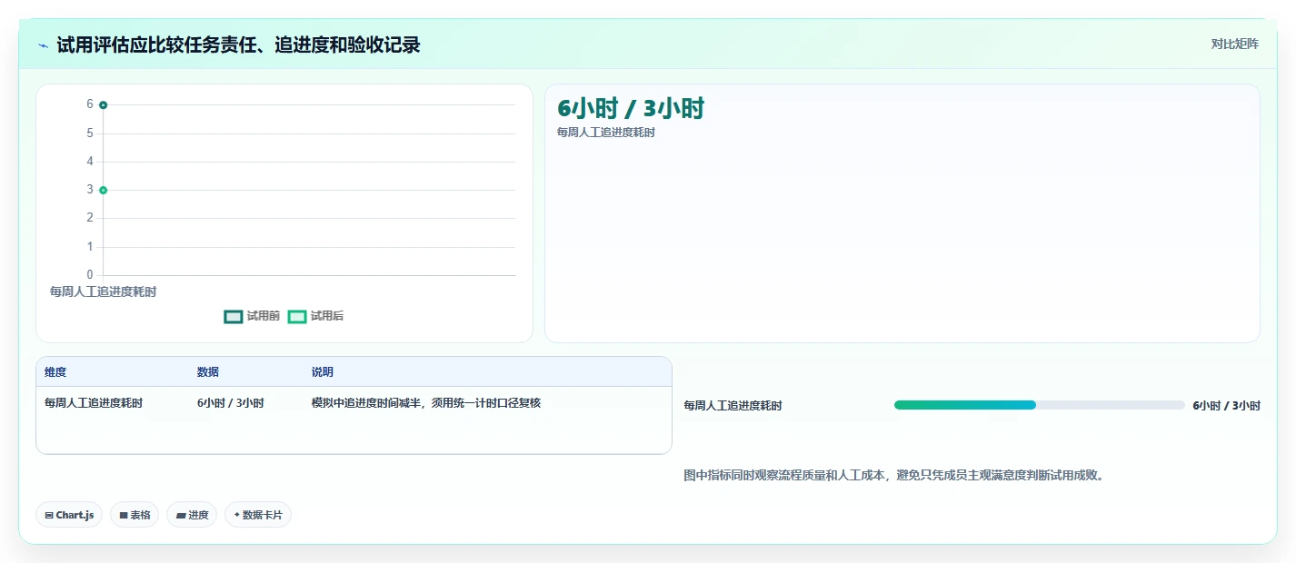Click the 每周人工追进度耗时 progress bar
The width and height of the screenshot is (1296, 563).
(x=1039, y=405)
